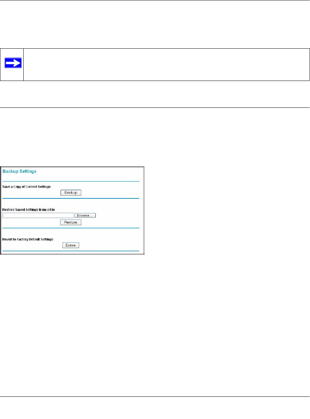Click the Backup button
Image resolution: width=310 pixels, height=419 pixels.
click(x=71, y=193)
